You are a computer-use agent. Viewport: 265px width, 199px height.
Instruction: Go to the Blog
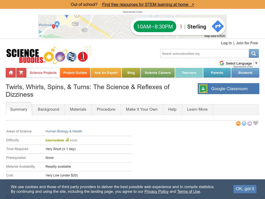click(x=131, y=73)
